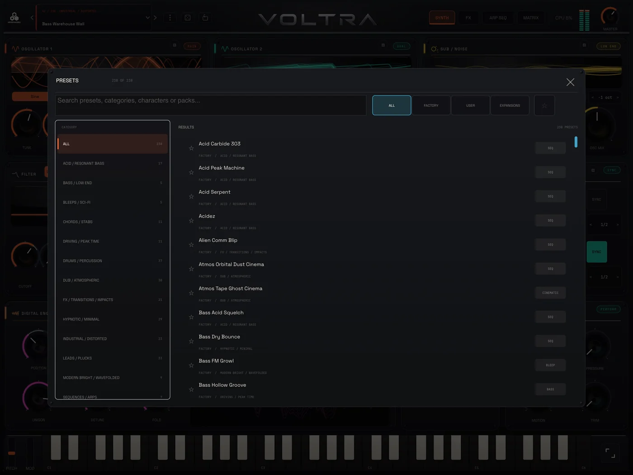Randomize Oscillator 1 with its dice icon
Screen dimensions: 633x475
[175, 45]
